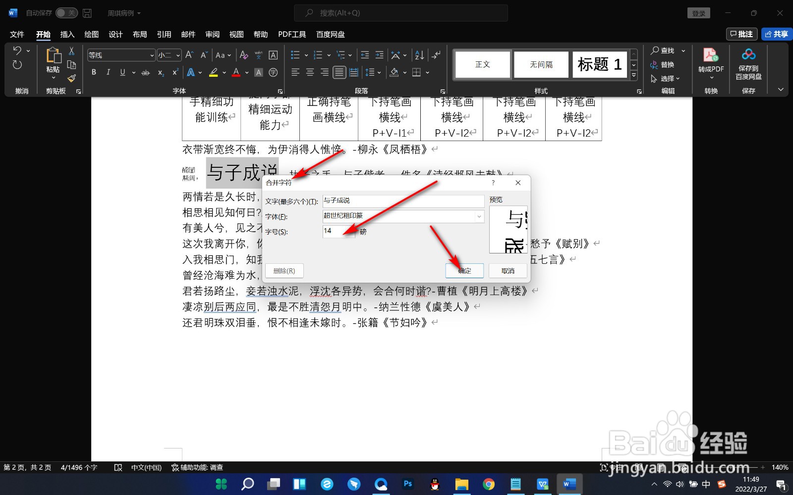Image resolution: width=793 pixels, height=495 pixels.
Task: Switch to the 设计 tab
Action: 115,34
